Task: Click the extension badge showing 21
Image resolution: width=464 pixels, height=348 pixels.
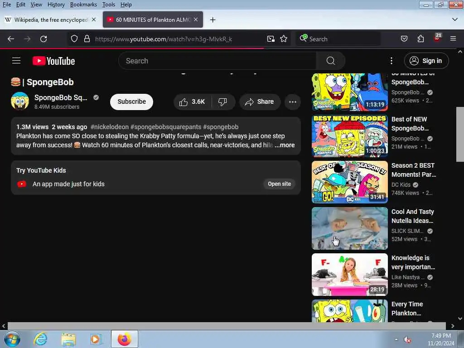Action: (x=437, y=38)
